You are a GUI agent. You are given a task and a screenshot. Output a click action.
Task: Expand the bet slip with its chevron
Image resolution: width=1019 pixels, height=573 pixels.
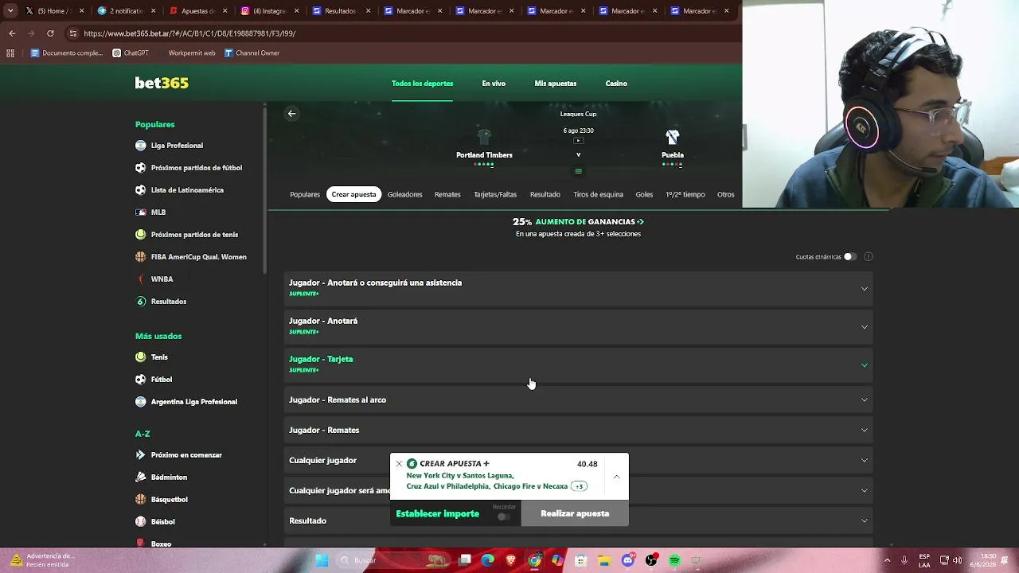616,477
